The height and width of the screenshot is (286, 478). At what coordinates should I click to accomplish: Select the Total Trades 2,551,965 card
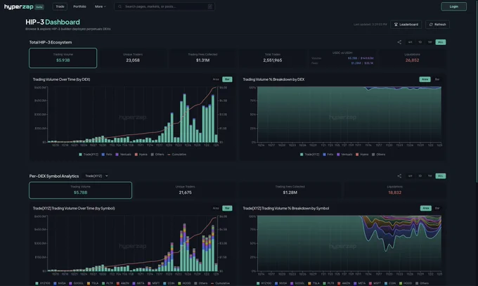273,58
